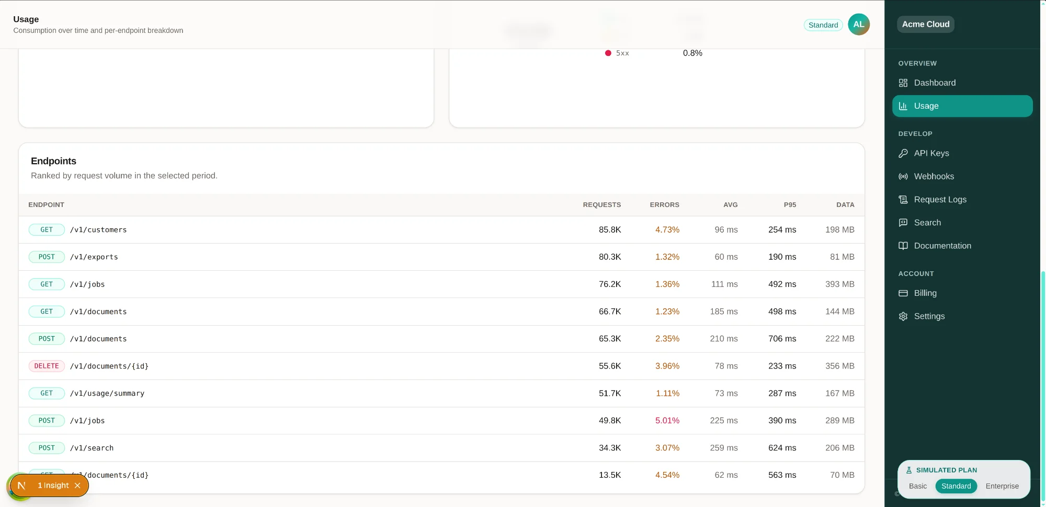The image size is (1046, 507).
Task: Open the Billing page
Action: (962, 293)
